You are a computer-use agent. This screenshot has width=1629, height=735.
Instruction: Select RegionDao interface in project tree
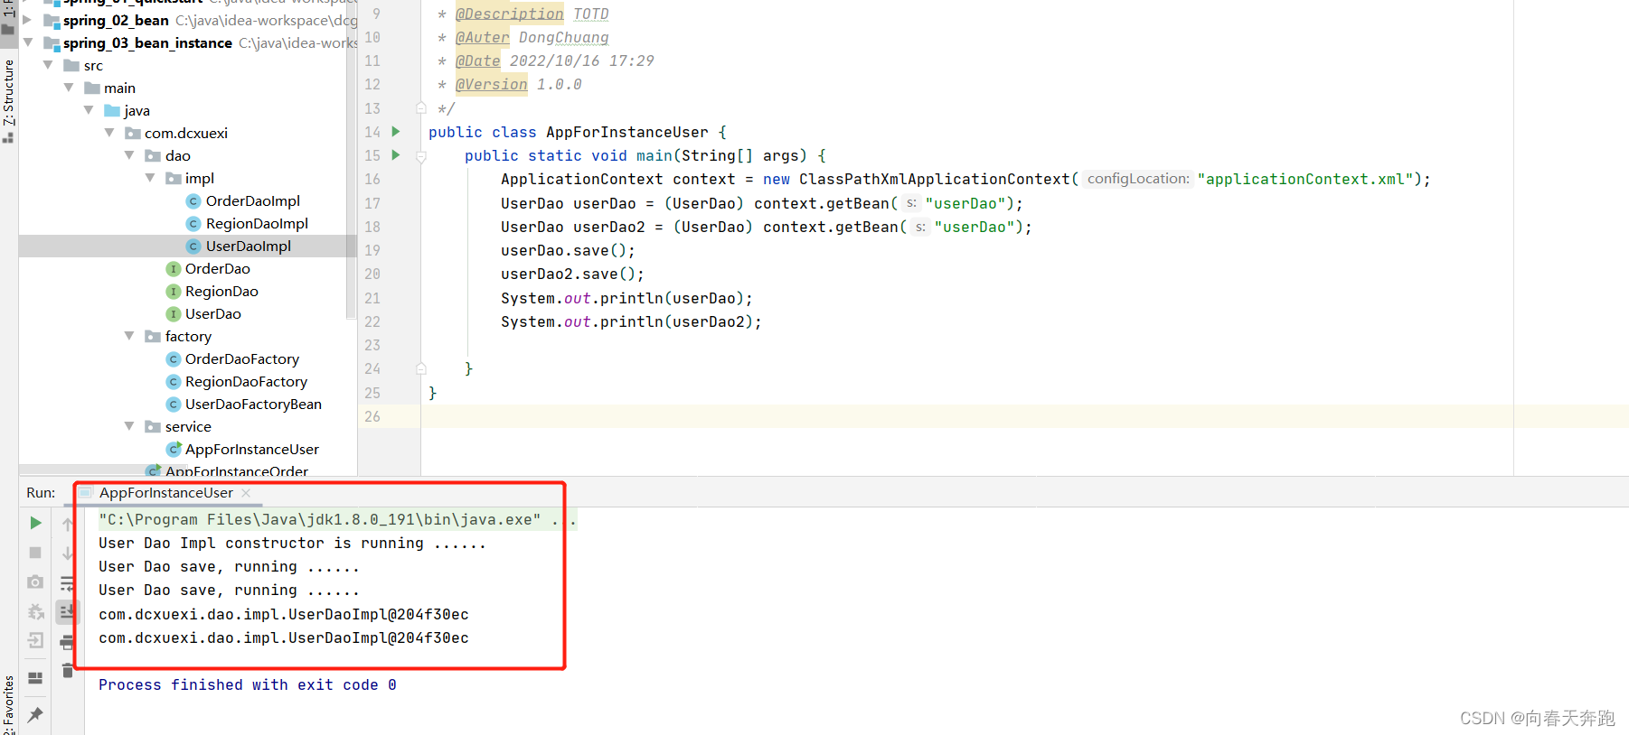221,291
